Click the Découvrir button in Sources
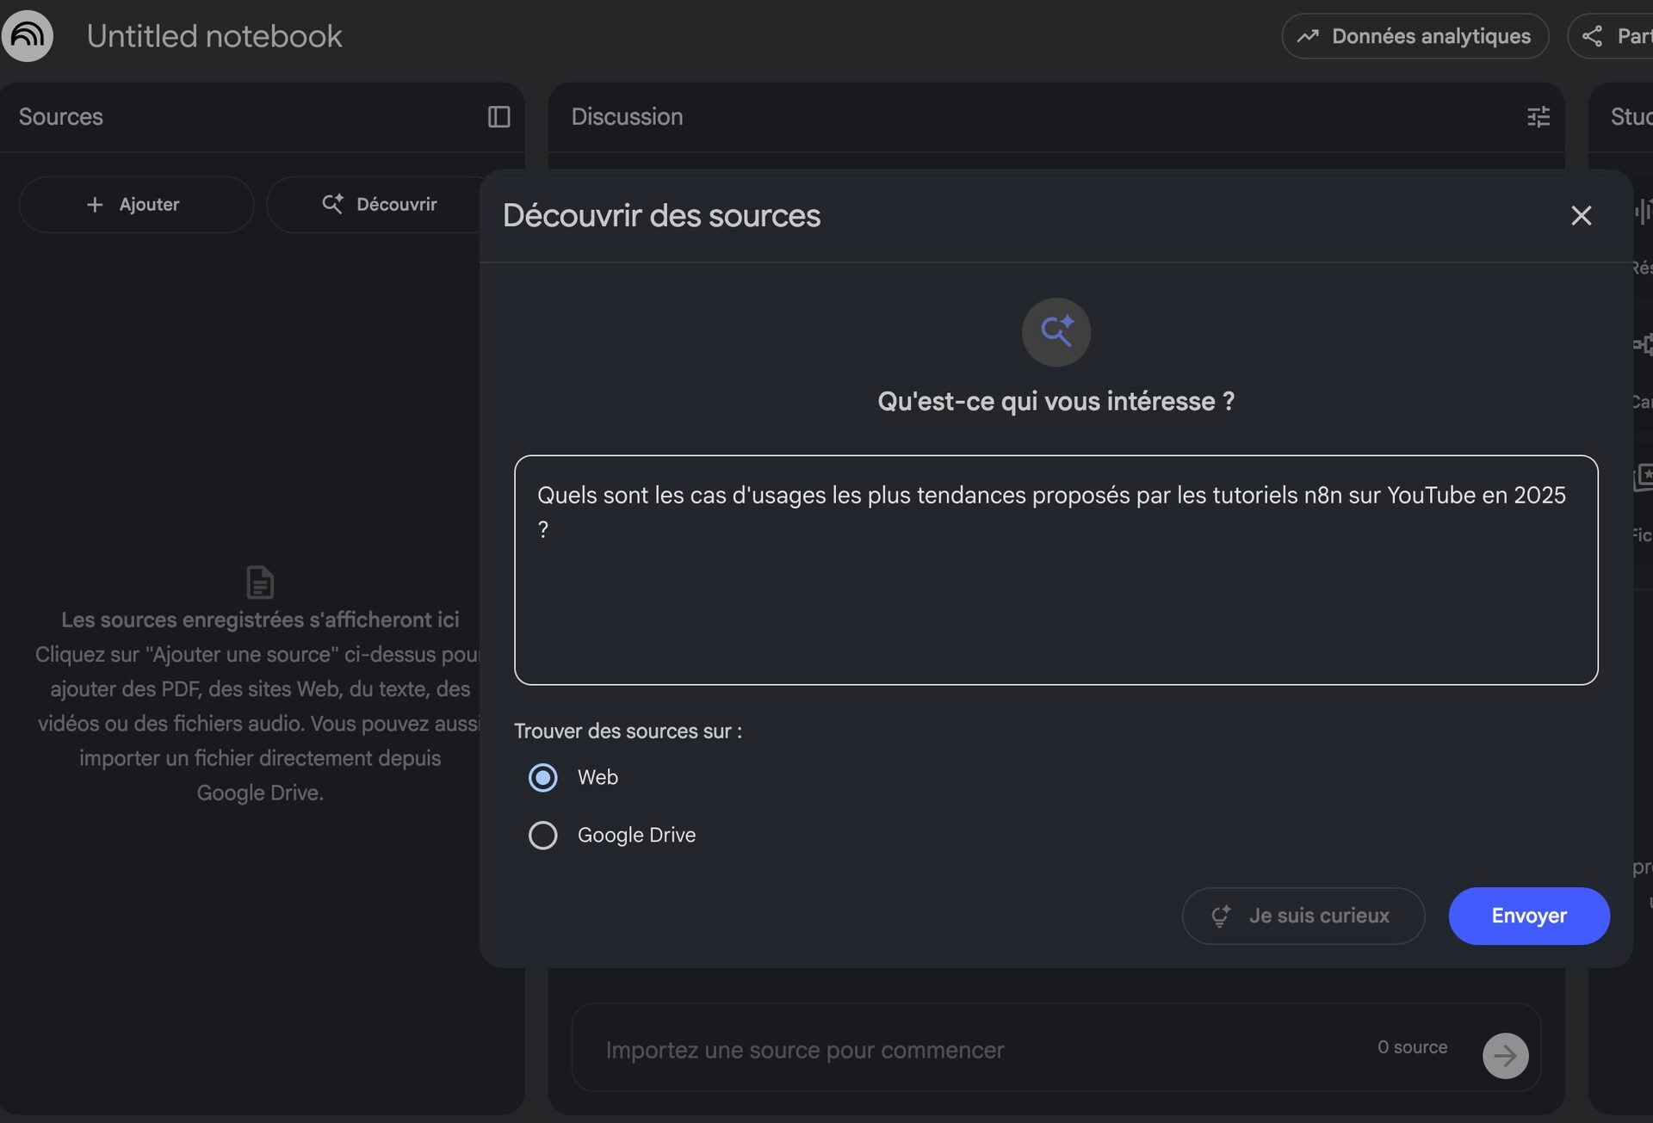The width and height of the screenshot is (1653, 1123). coord(379,205)
